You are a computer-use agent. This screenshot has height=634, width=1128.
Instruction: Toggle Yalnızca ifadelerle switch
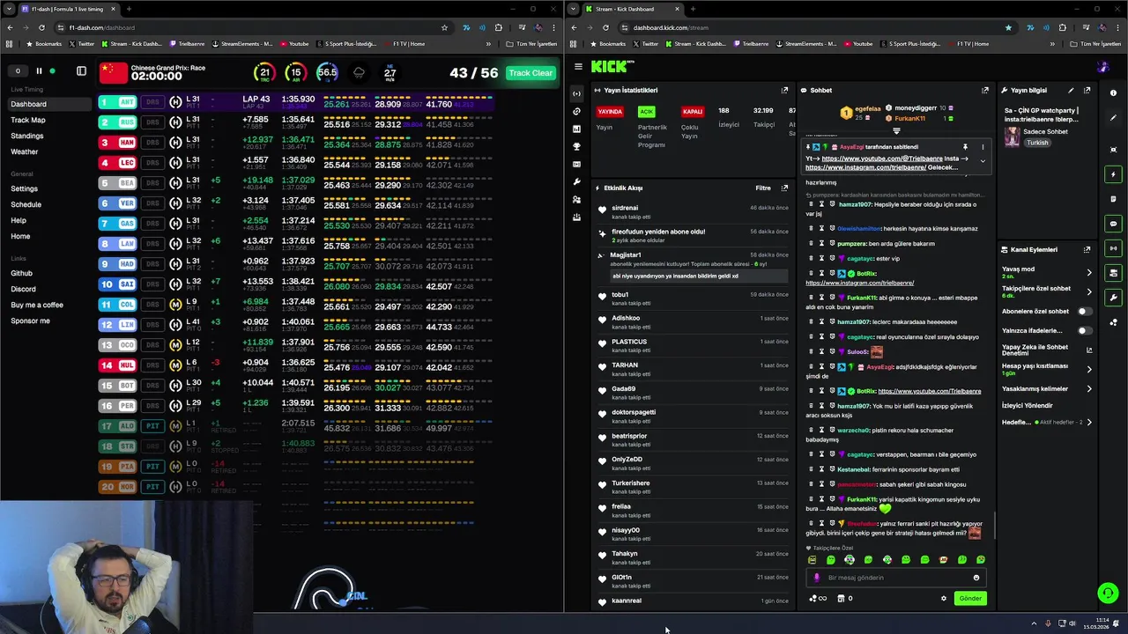(x=1084, y=330)
